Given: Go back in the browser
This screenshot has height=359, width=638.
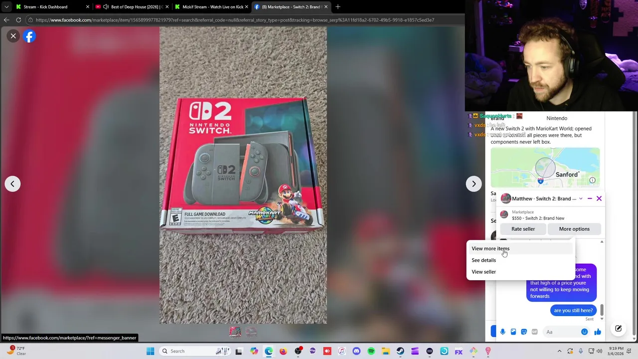Looking at the screenshot, I should (6, 20).
